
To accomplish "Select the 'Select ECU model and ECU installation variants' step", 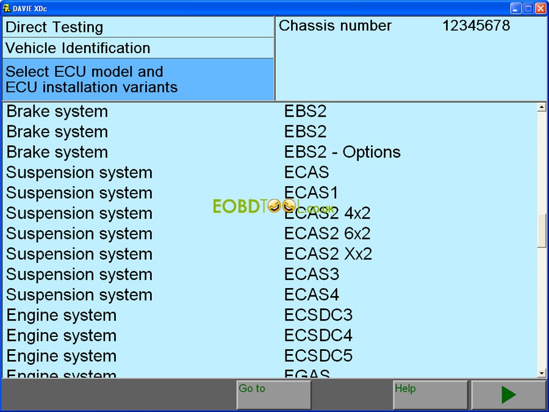I will pos(138,79).
